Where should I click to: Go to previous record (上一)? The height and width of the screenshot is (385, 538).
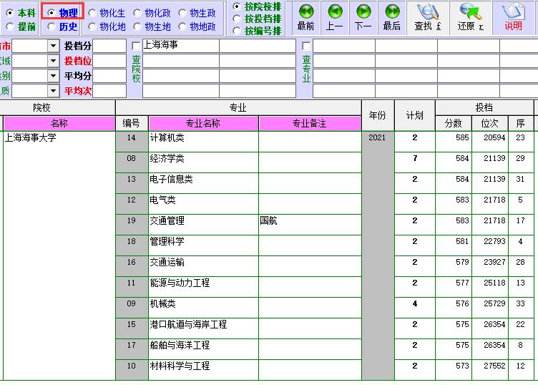(334, 18)
